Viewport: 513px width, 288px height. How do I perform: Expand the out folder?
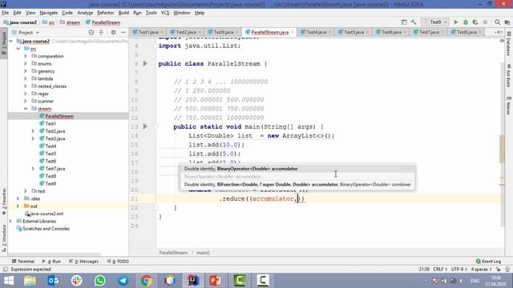[x=18, y=206]
